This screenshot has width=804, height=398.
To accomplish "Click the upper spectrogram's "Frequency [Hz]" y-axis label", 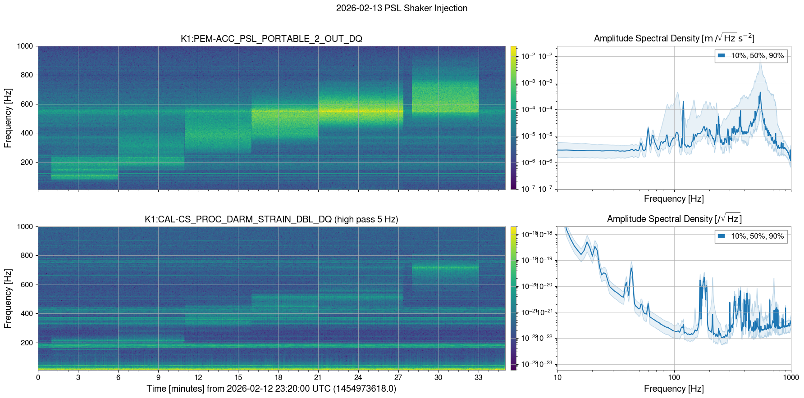I will pyautogui.click(x=8, y=118).
